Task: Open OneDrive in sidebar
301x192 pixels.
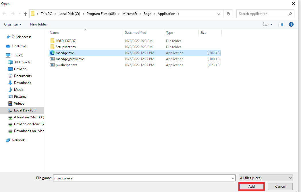Action: coord(19,46)
